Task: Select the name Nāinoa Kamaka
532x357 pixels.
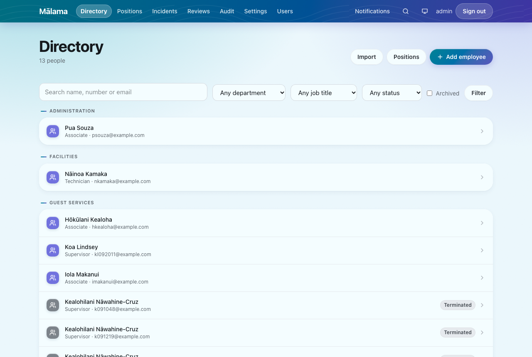Action: pyautogui.click(x=86, y=174)
